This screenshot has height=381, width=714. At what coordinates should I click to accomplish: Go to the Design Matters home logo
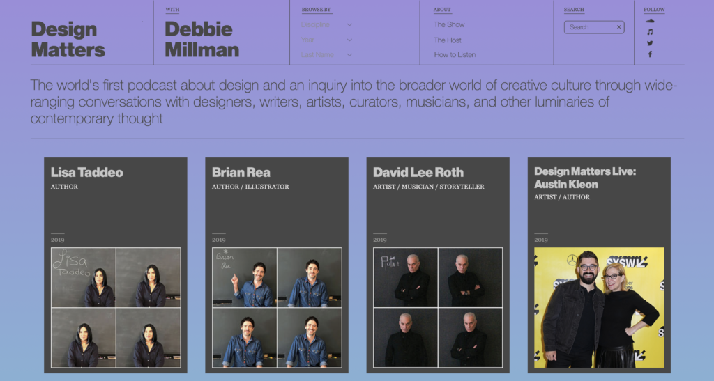coord(68,39)
